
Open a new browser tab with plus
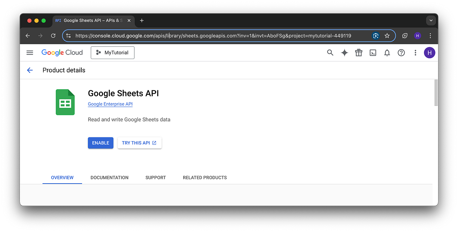click(142, 21)
